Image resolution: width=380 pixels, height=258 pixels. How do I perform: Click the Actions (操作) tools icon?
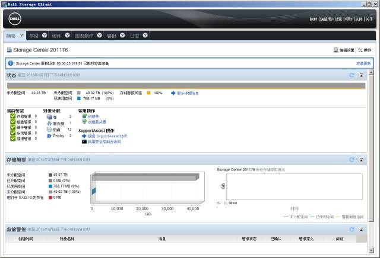click(x=360, y=50)
